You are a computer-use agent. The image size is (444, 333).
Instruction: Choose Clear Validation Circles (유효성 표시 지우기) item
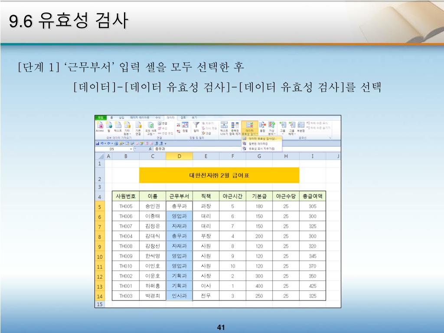(x=262, y=149)
